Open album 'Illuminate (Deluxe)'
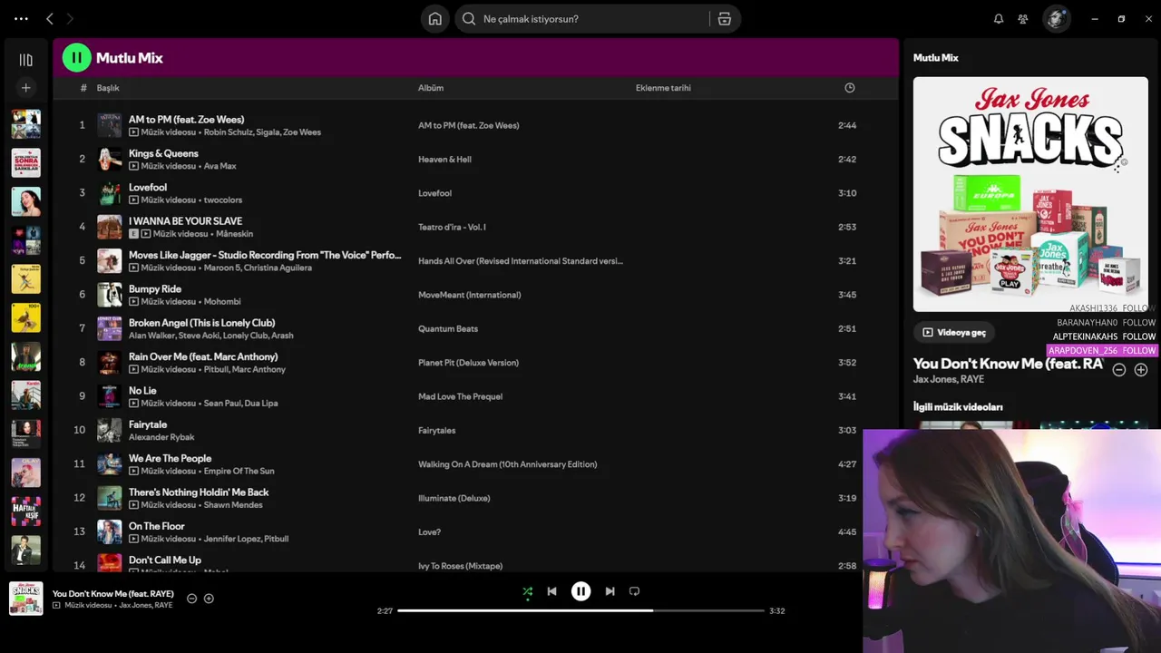 (454, 498)
